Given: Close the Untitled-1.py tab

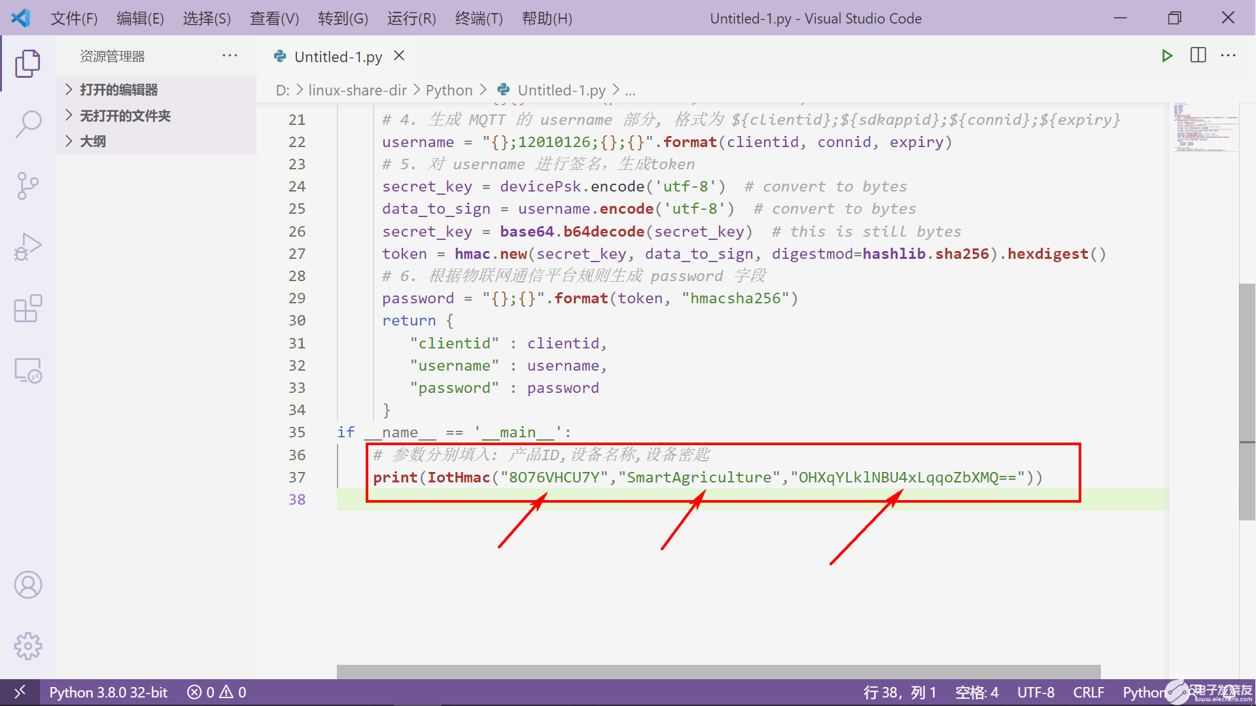Looking at the screenshot, I should 399,56.
